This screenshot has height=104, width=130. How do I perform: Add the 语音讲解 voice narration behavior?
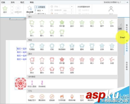(72, 98)
